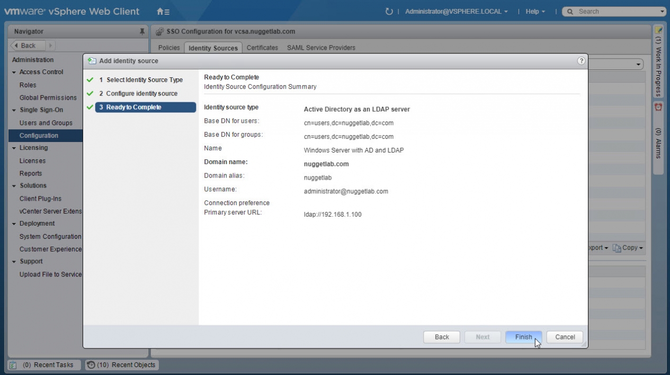Select Users and Groups in Navigator
Viewport: 670px width, 375px height.
pos(46,123)
